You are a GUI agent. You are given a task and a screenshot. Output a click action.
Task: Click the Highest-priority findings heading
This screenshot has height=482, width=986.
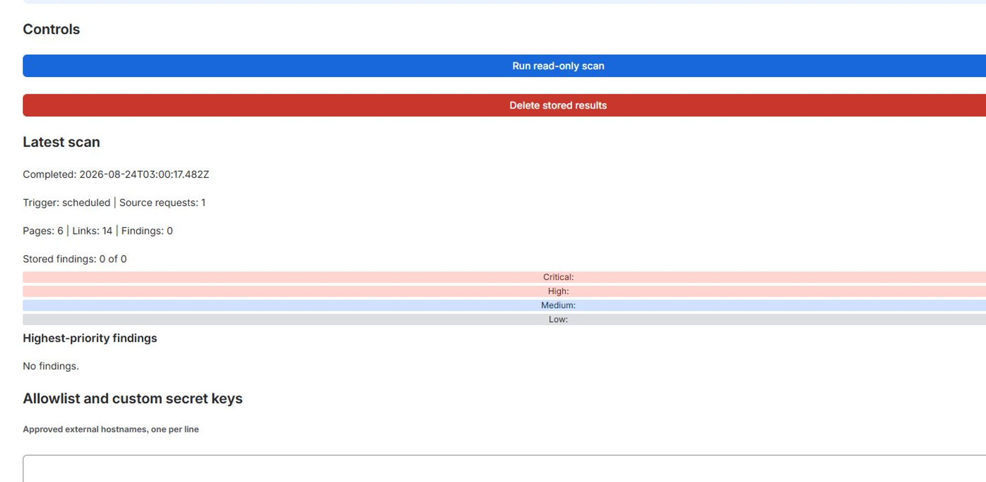point(90,338)
